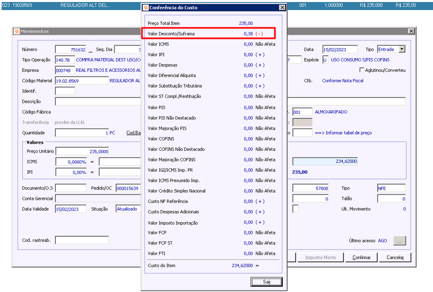The image size is (433, 292).
Task: Click the IPI value field after equals sign
Action: pyautogui.click(x=120, y=172)
